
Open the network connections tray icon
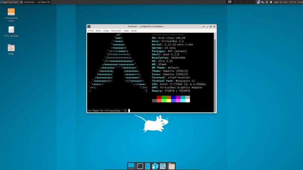258,2
